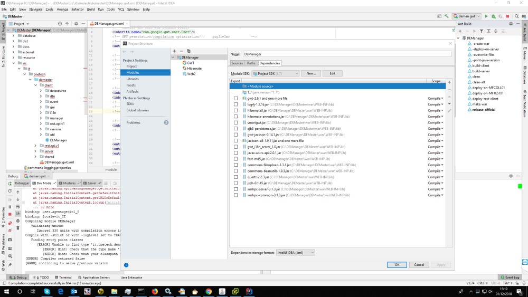Copy selected module in Project Structure
This screenshot has height=297, width=528.
(188, 51)
